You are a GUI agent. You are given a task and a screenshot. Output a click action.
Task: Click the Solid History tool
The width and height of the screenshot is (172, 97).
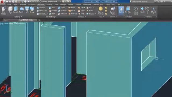[x=3, y=11]
